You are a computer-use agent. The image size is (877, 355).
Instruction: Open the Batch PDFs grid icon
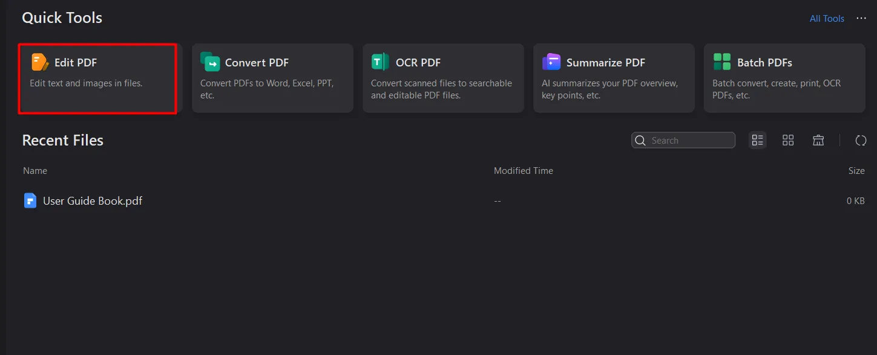coord(722,62)
